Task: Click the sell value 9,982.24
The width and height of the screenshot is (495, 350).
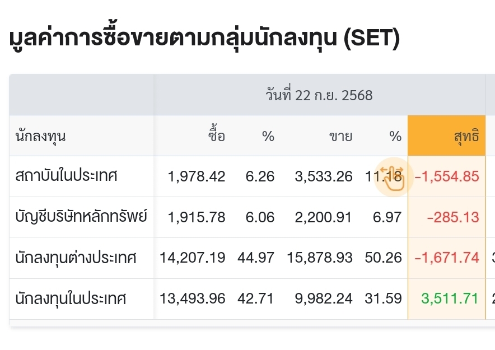Action: click(324, 298)
